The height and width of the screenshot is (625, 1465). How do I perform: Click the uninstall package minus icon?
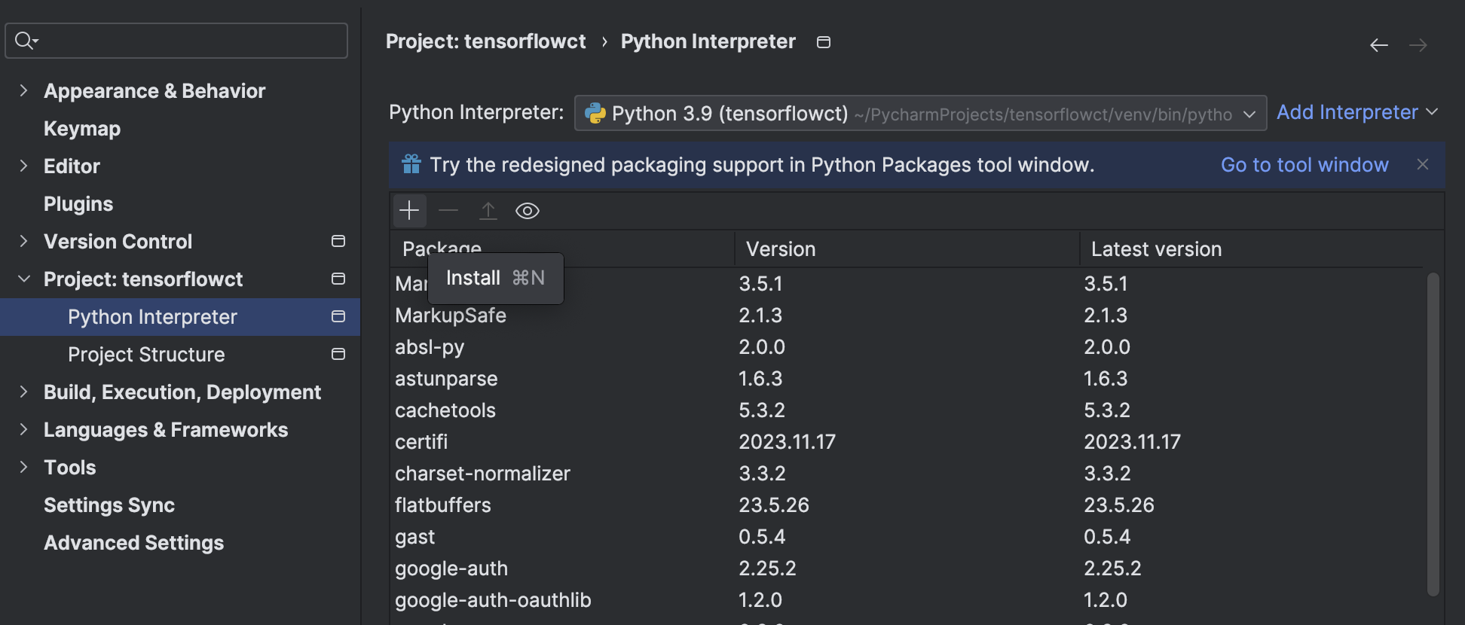tap(448, 211)
